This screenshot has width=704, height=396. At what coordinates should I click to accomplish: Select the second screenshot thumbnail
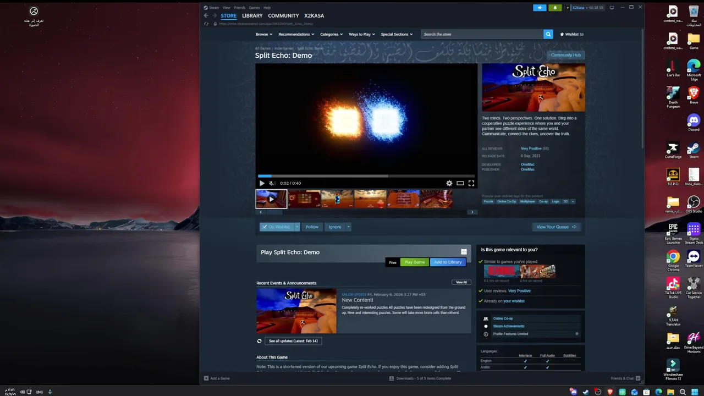[304, 199]
